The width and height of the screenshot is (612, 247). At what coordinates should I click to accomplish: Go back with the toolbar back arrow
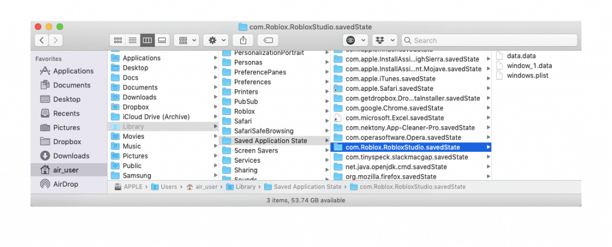coord(42,40)
